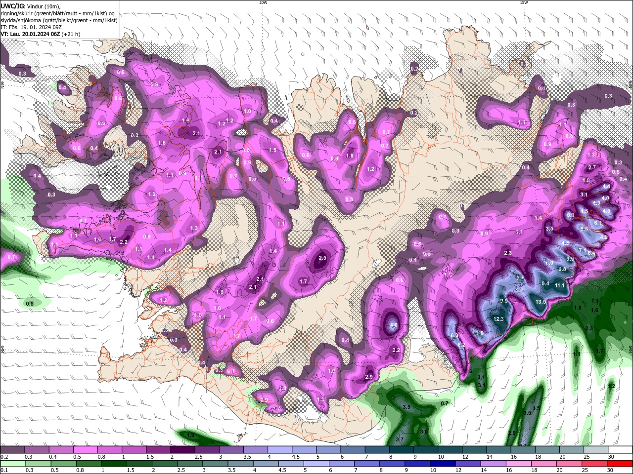Click the "UWC/IG: Vindur (10m)," title line
This screenshot has width=633, height=474.
[x=30, y=6]
